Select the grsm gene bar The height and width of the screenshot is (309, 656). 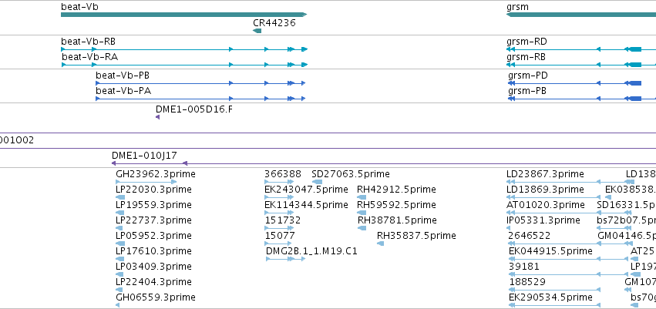click(581, 15)
